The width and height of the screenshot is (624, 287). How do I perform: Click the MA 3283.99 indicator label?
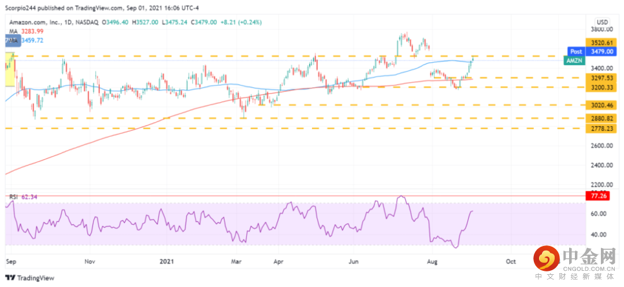(x=26, y=31)
